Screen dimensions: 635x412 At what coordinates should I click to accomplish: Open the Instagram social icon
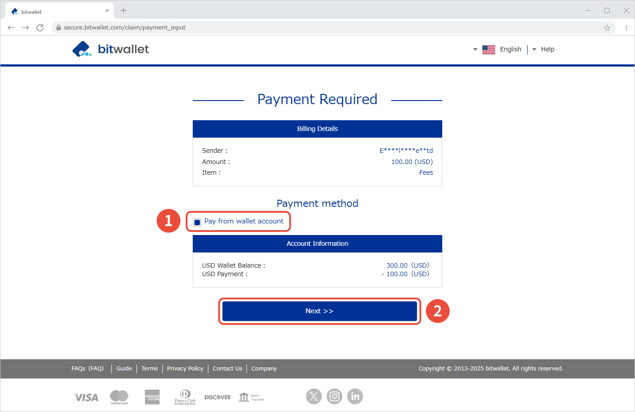(x=334, y=396)
